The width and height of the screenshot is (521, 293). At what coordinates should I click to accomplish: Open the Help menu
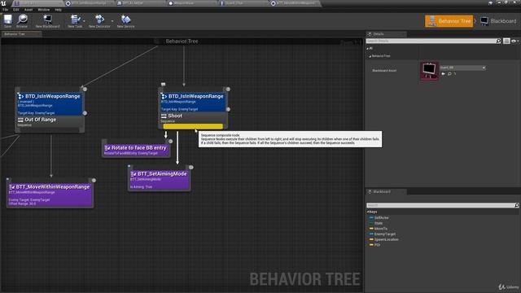[58, 10]
